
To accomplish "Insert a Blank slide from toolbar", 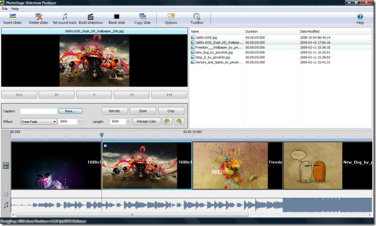I will [x=117, y=17].
